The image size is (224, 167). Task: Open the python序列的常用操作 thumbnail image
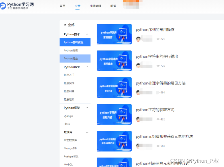(114, 34)
